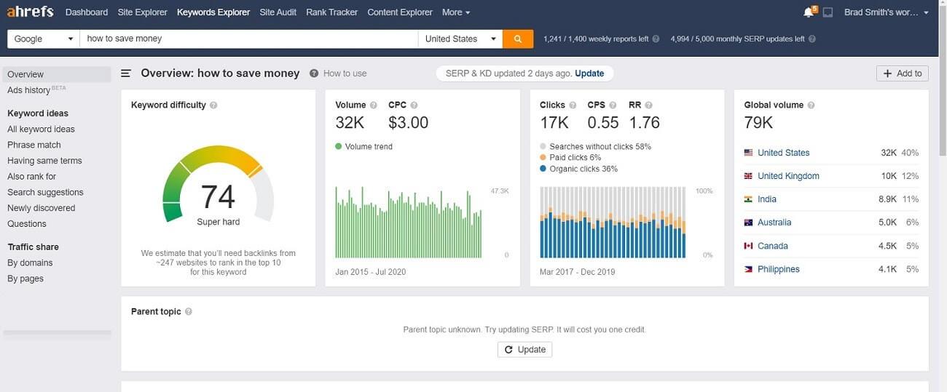Click the Global volume info icon
This screenshot has width=947, height=392.
[811, 105]
